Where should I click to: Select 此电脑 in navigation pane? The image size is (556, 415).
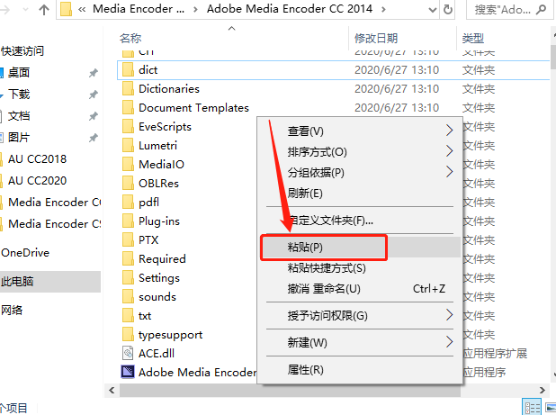[50, 282]
